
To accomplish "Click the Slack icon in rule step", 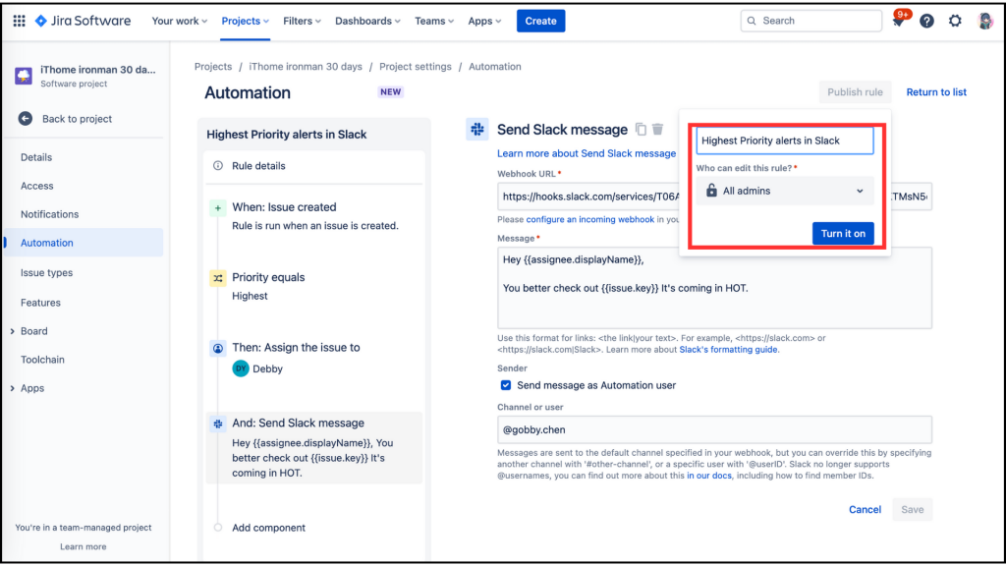I will pyautogui.click(x=218, y=424).
